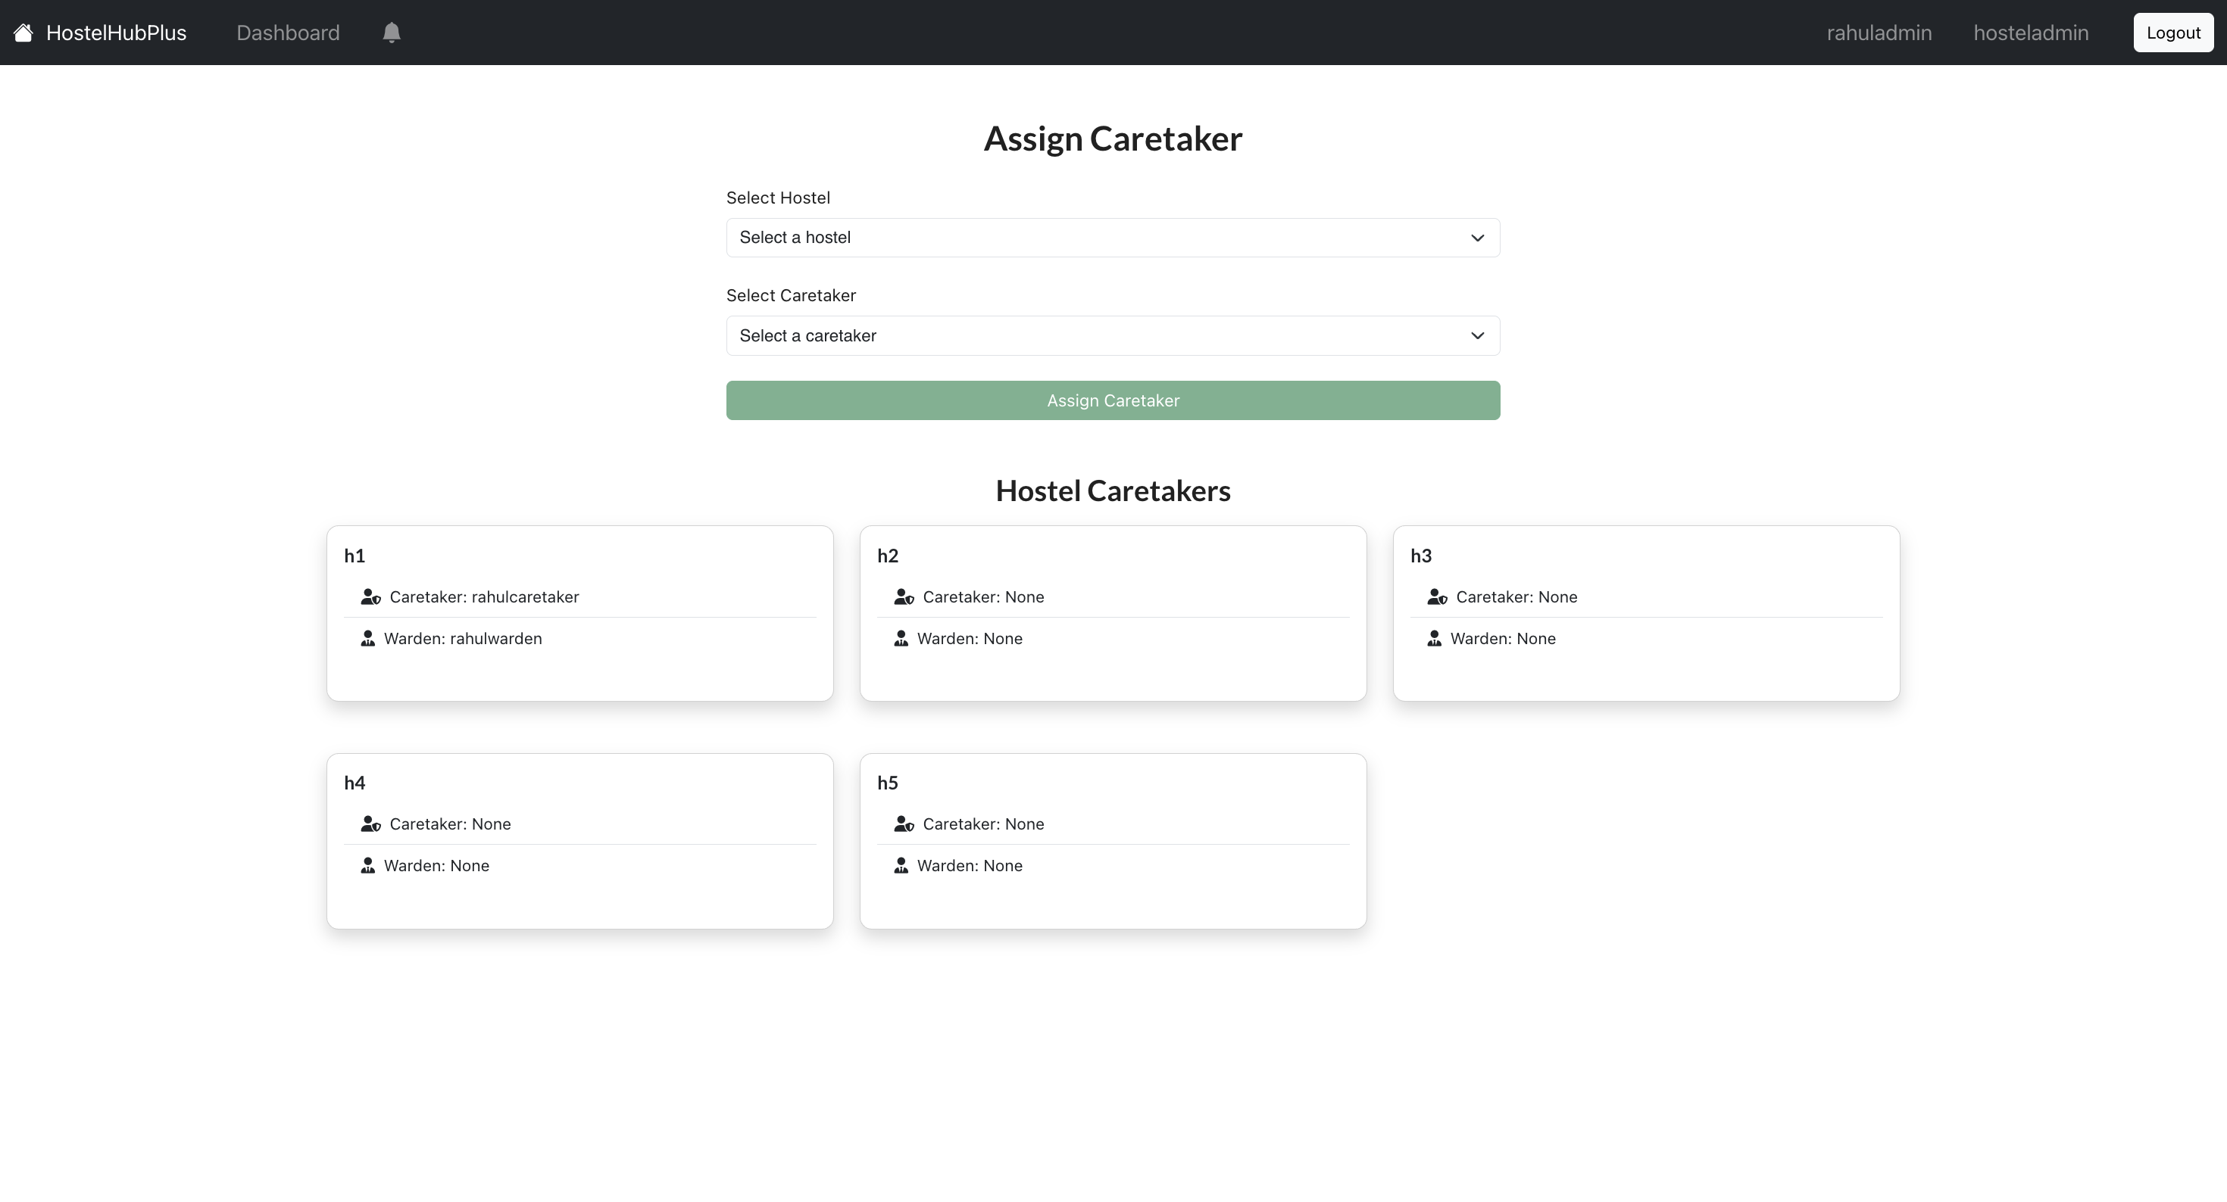Click the caretaker icon in the h4 card
The width and height of the screenshot is (2227, 1202).
click(371, 824)
